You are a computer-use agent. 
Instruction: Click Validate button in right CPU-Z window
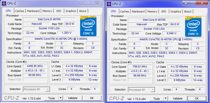178,99
